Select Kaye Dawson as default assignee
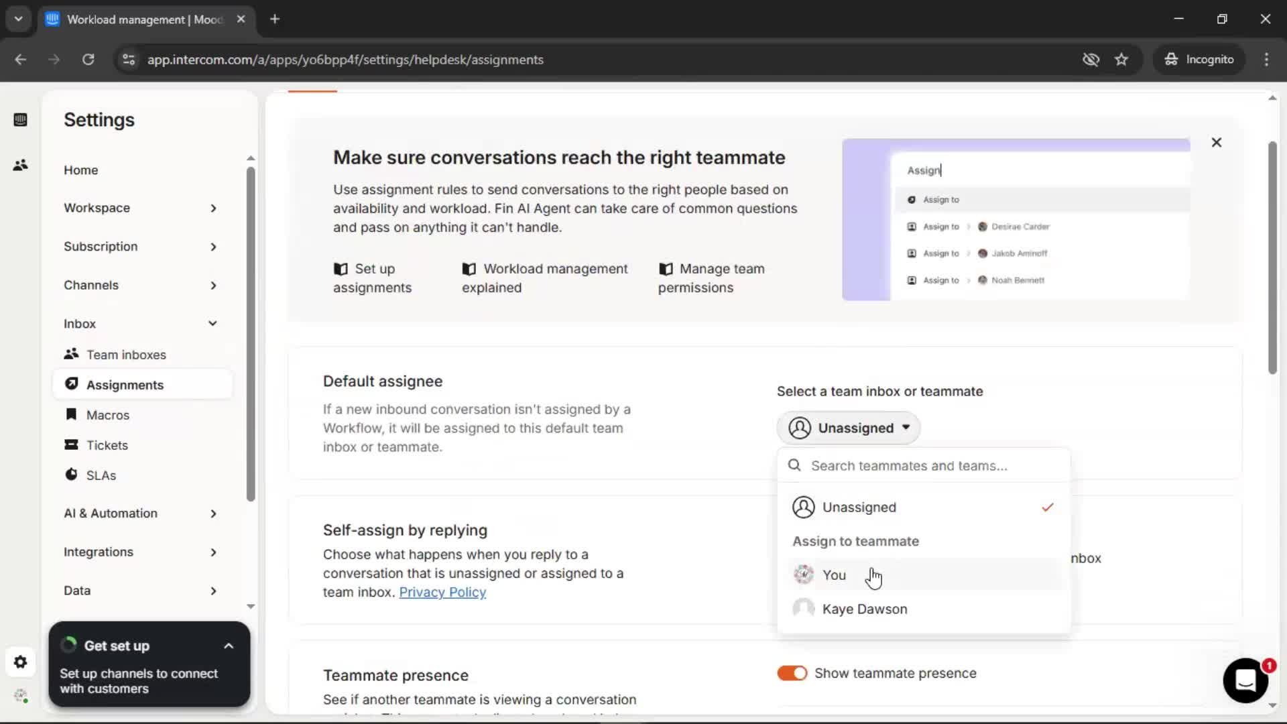This screenshot has height=724, width=1287. click(924, 609)
